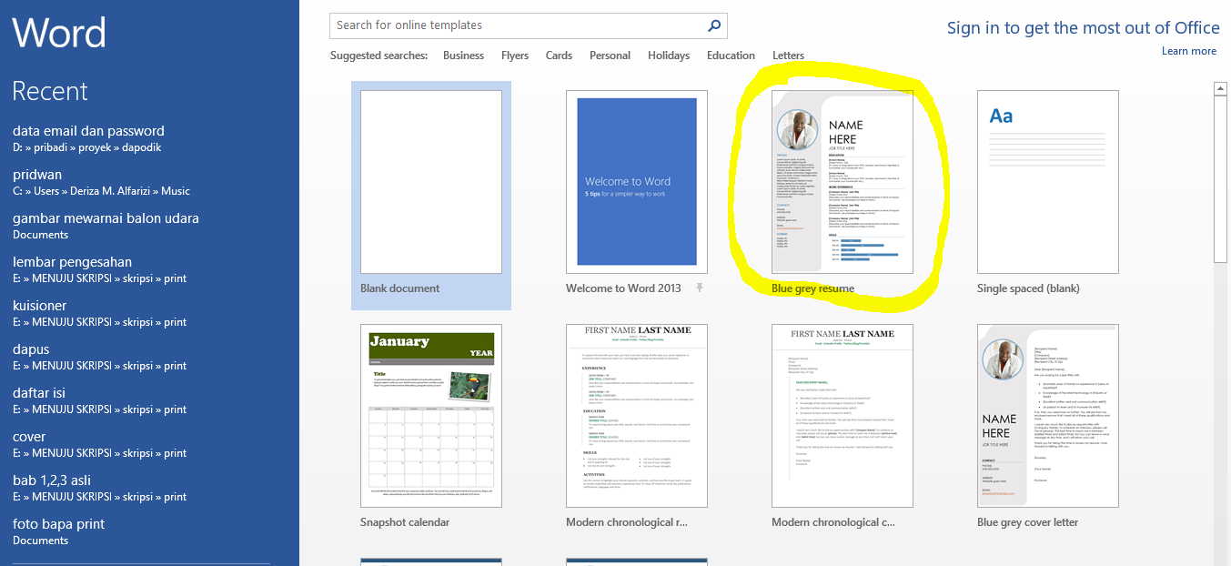
Task: Select the Education suggested search
Action: [731, 56]
